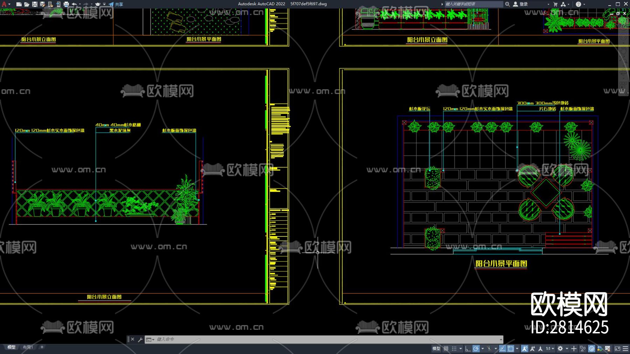Click the search magnifier icon
This screenshot has width=630, height=354.
pos(507,4)
